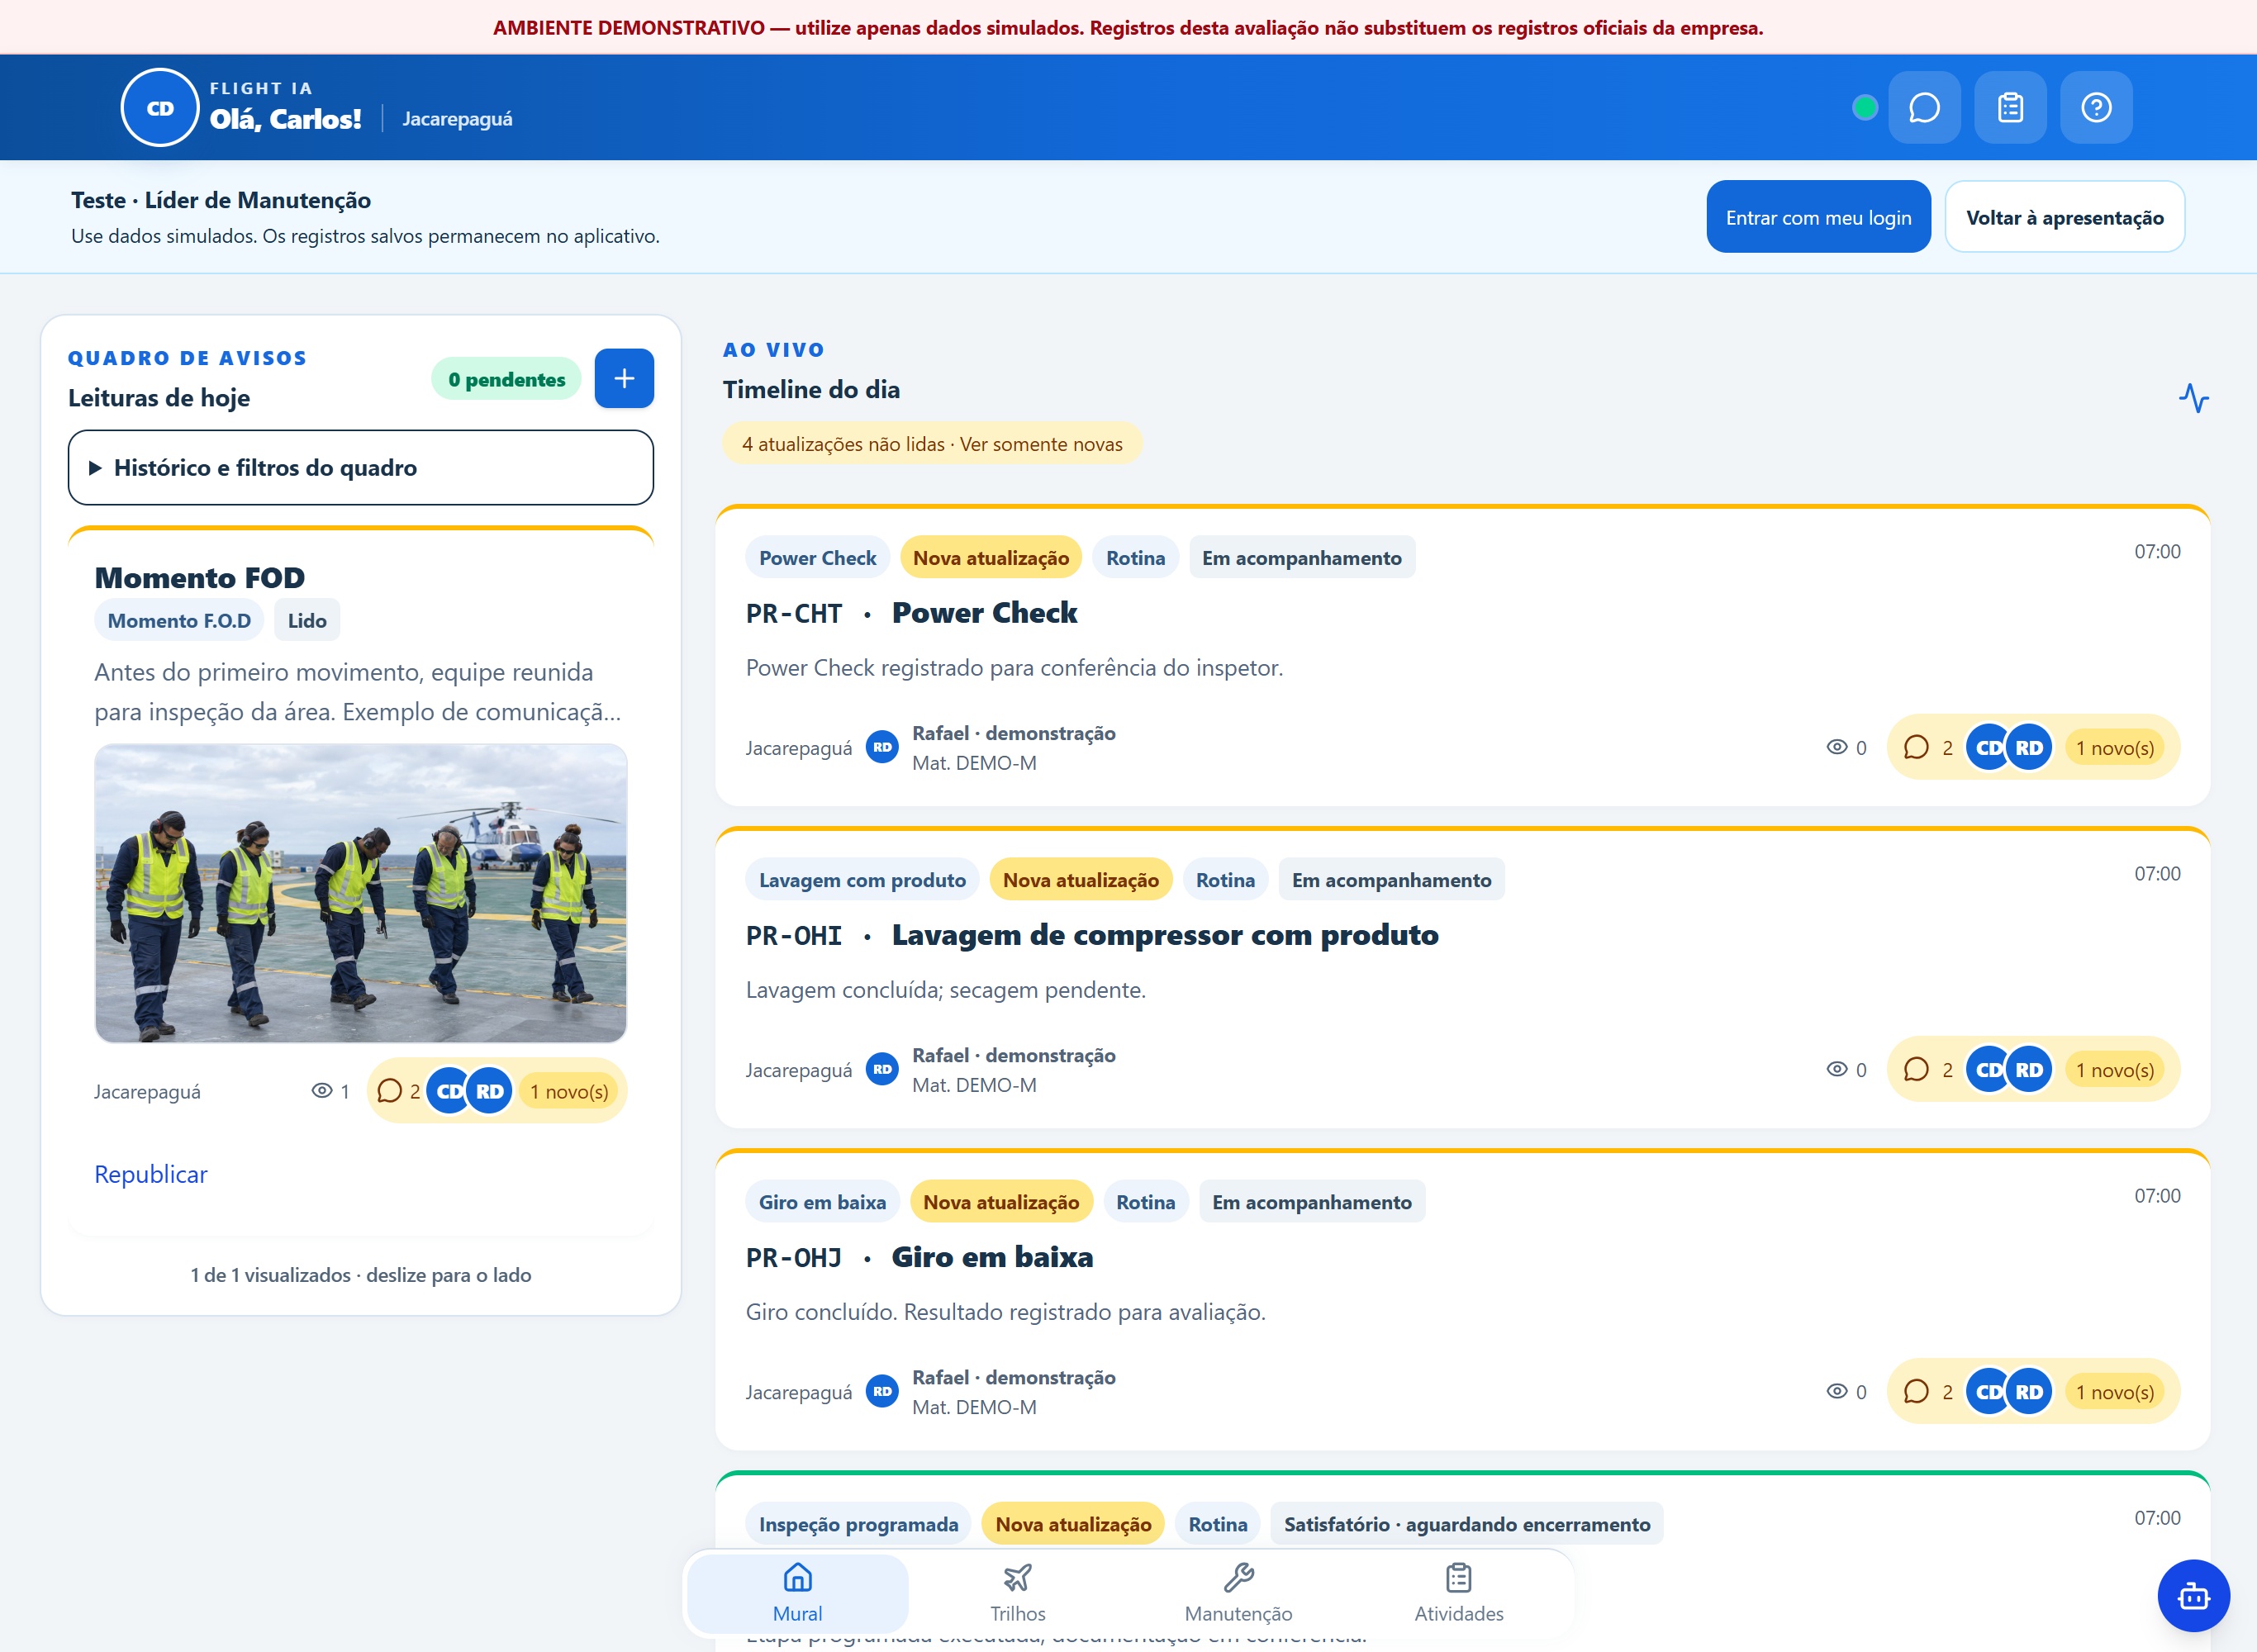Open the clipboard checklist icon in header
Viewport: 2257px width, 1652px height.
pos(2010,108)
